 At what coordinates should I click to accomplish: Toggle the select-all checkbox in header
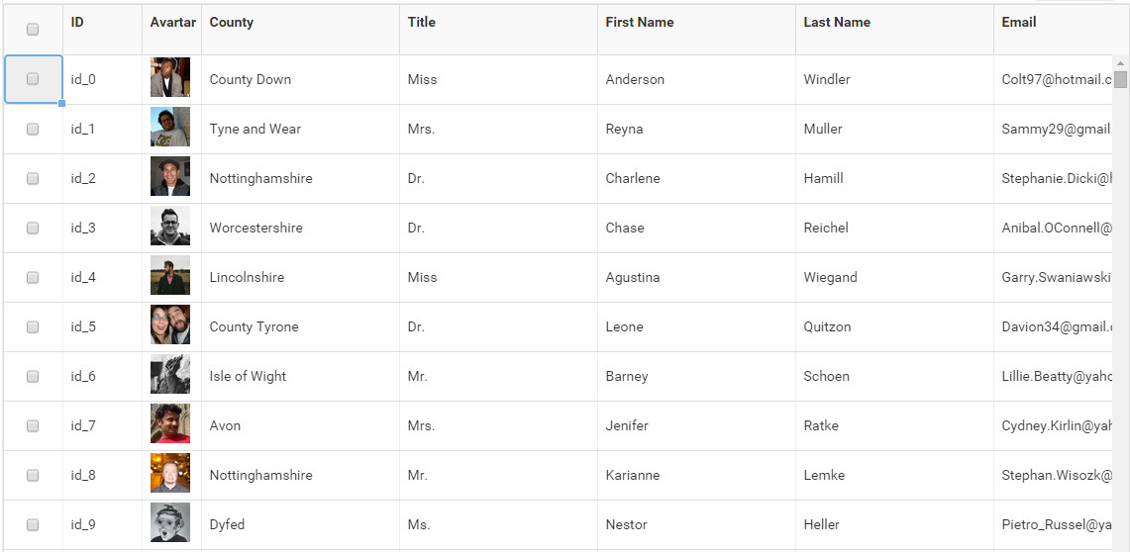pos(33,30)
